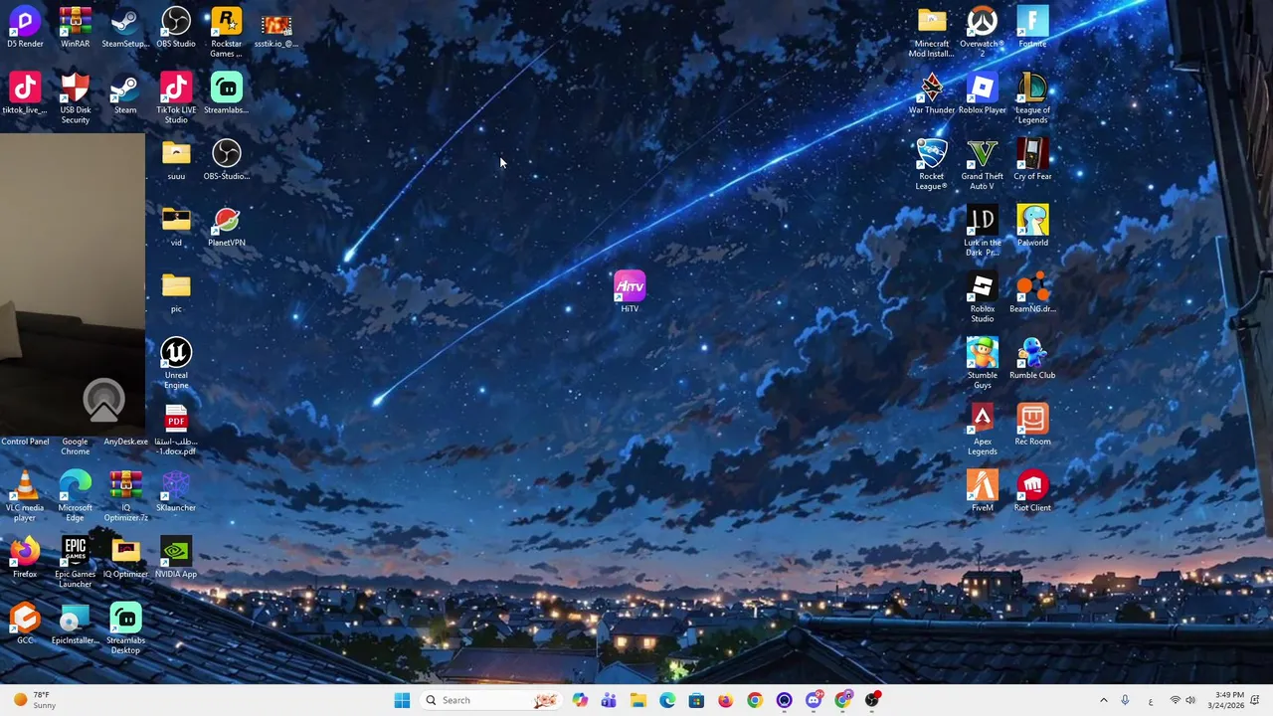Select the vid folder
Image resolution: width=1273 pixels, height=716 pixels.
tap(176, 227)
